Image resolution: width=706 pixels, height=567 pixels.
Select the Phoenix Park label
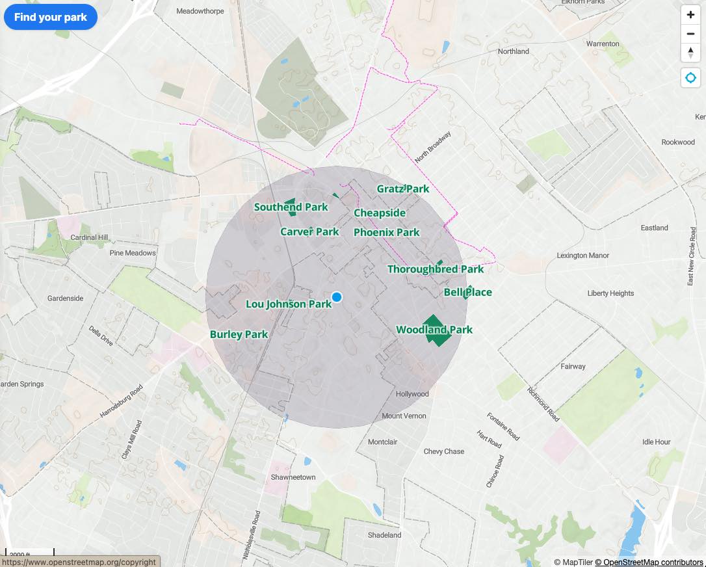(386, 232)
